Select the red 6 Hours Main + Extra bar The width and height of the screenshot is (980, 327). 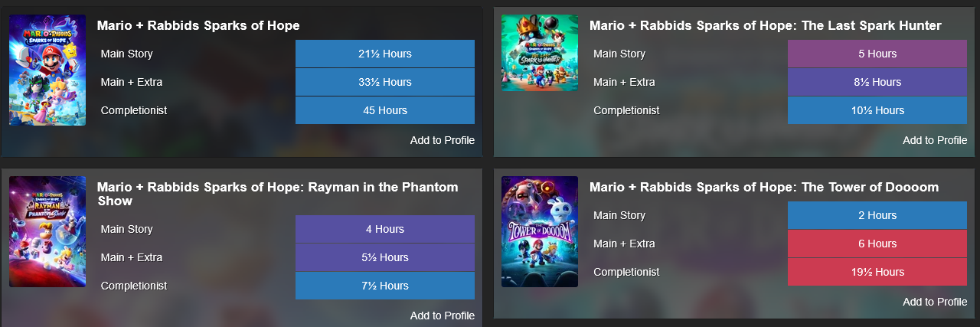[x=877, y=244]
